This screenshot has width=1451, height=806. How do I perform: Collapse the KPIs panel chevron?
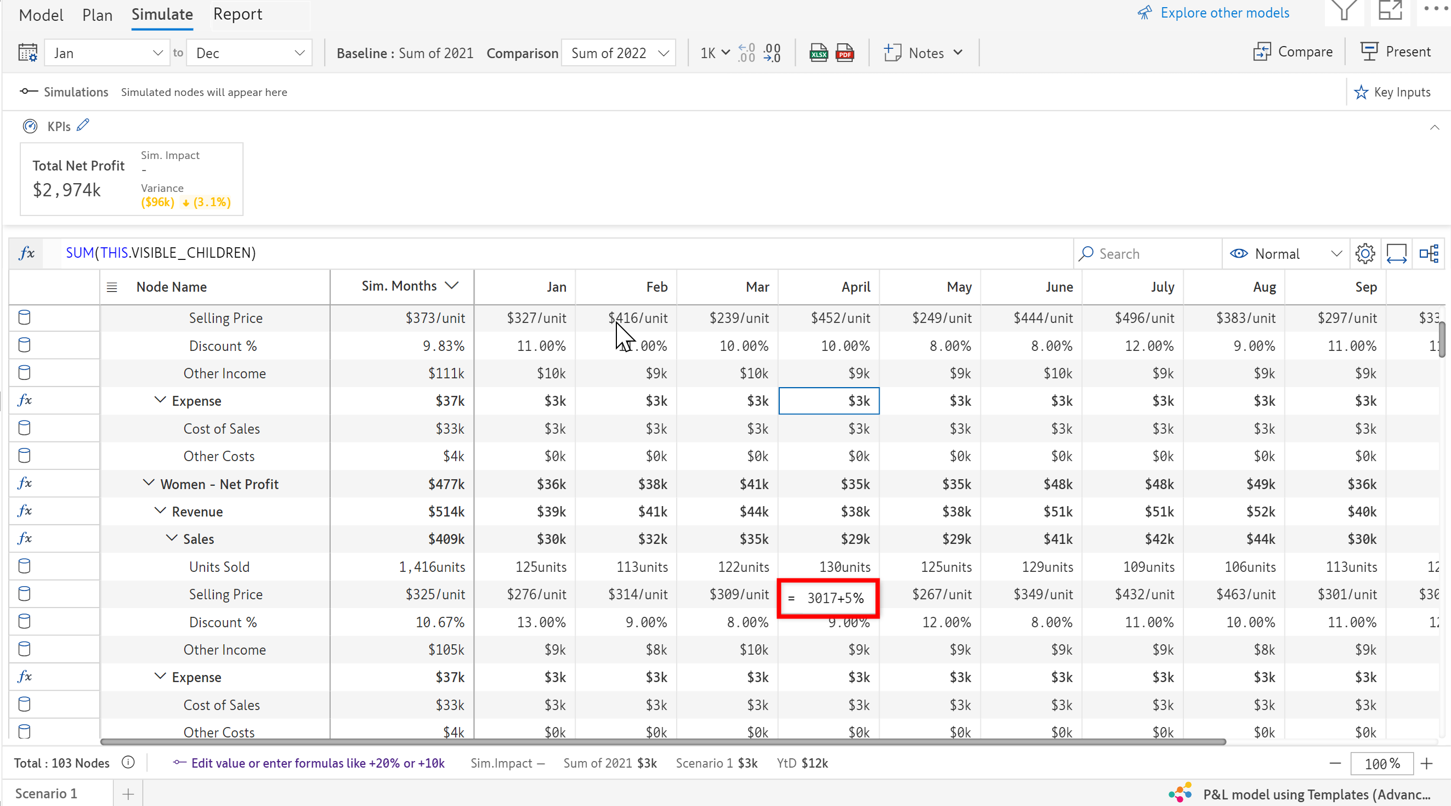pos(1434,128)
